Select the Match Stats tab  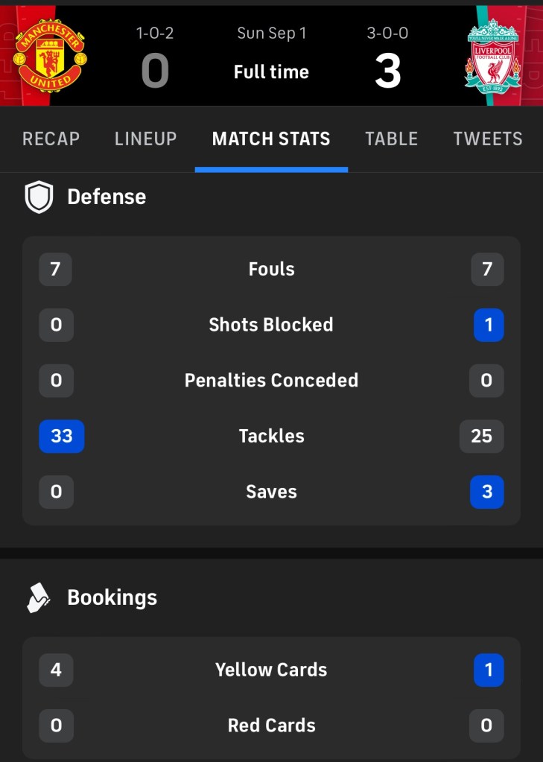click(x=271, y=139)
